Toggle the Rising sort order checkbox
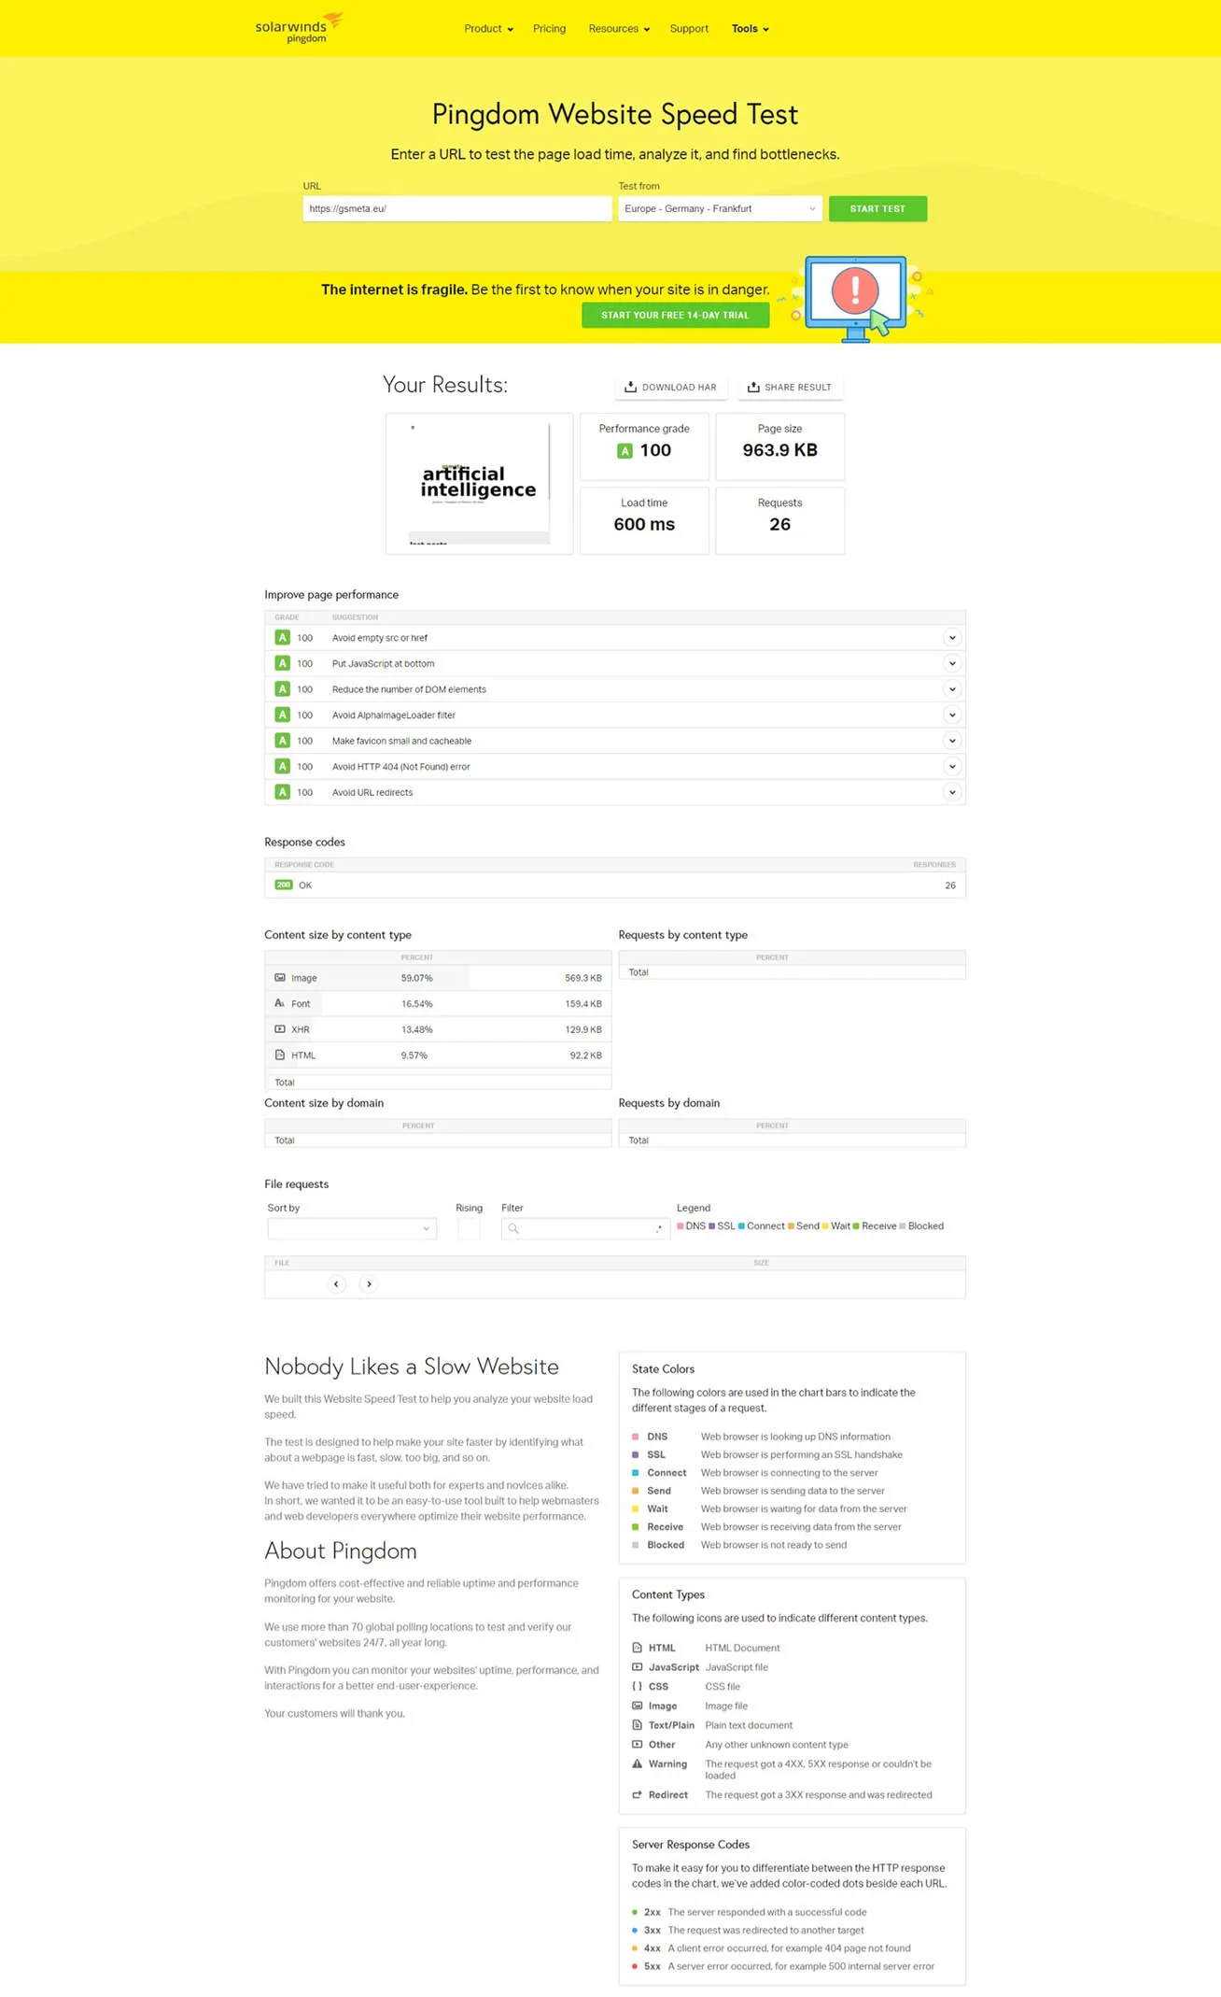Screen dimensions: 1221x1997 pos(469,1228)
